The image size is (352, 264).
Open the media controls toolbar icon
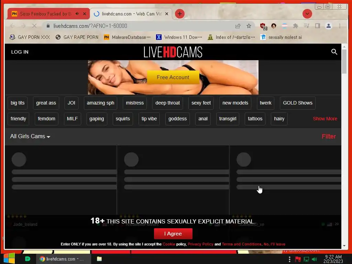pos(306,26)
